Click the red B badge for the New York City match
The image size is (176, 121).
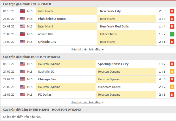pos(172,11)
